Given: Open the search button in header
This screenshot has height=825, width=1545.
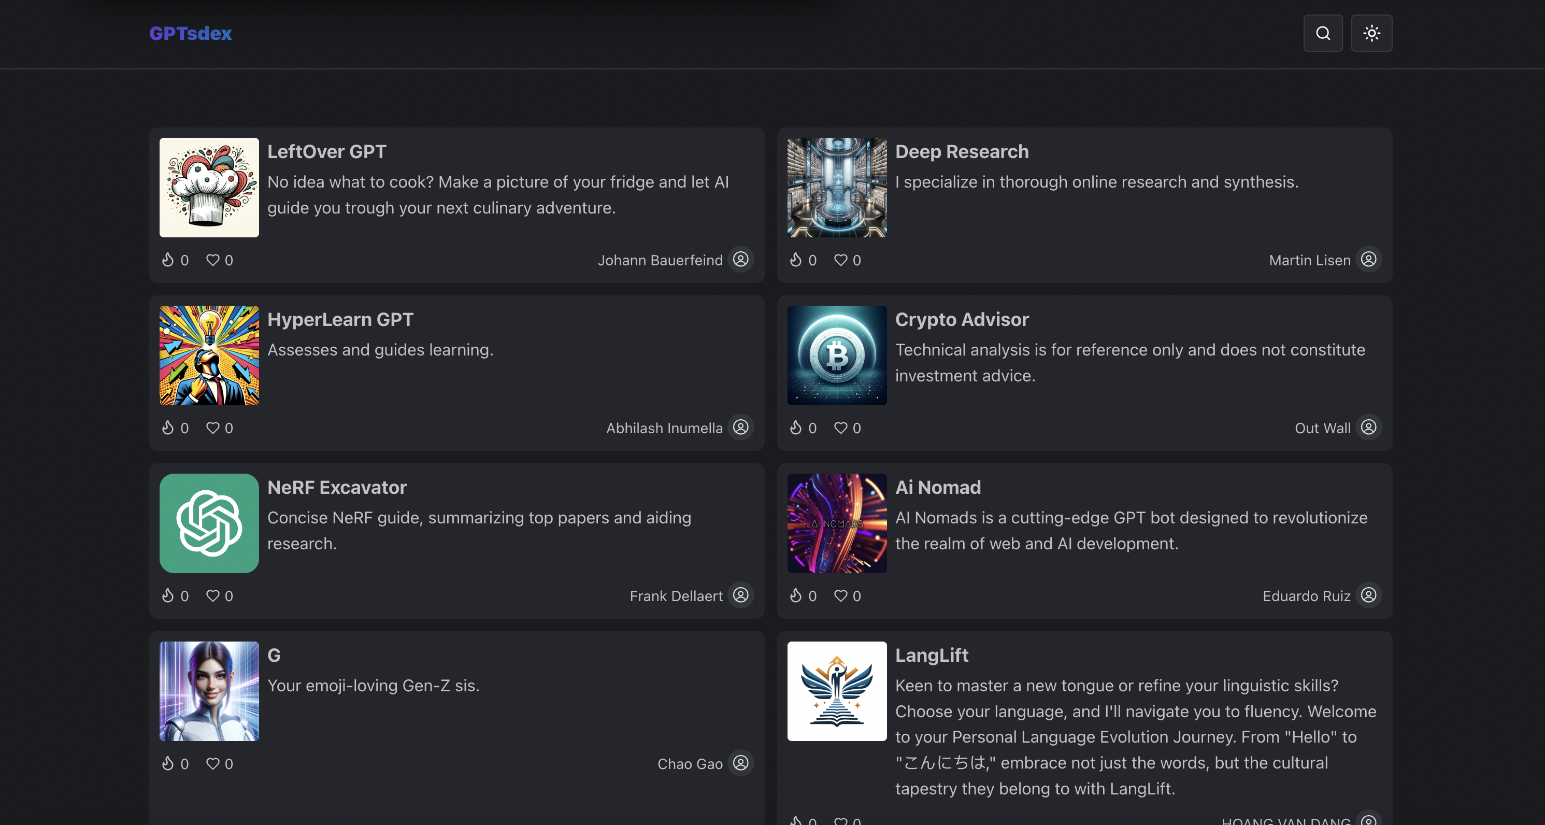Looking at the screenshot, I should click(x=1323, y=33).
